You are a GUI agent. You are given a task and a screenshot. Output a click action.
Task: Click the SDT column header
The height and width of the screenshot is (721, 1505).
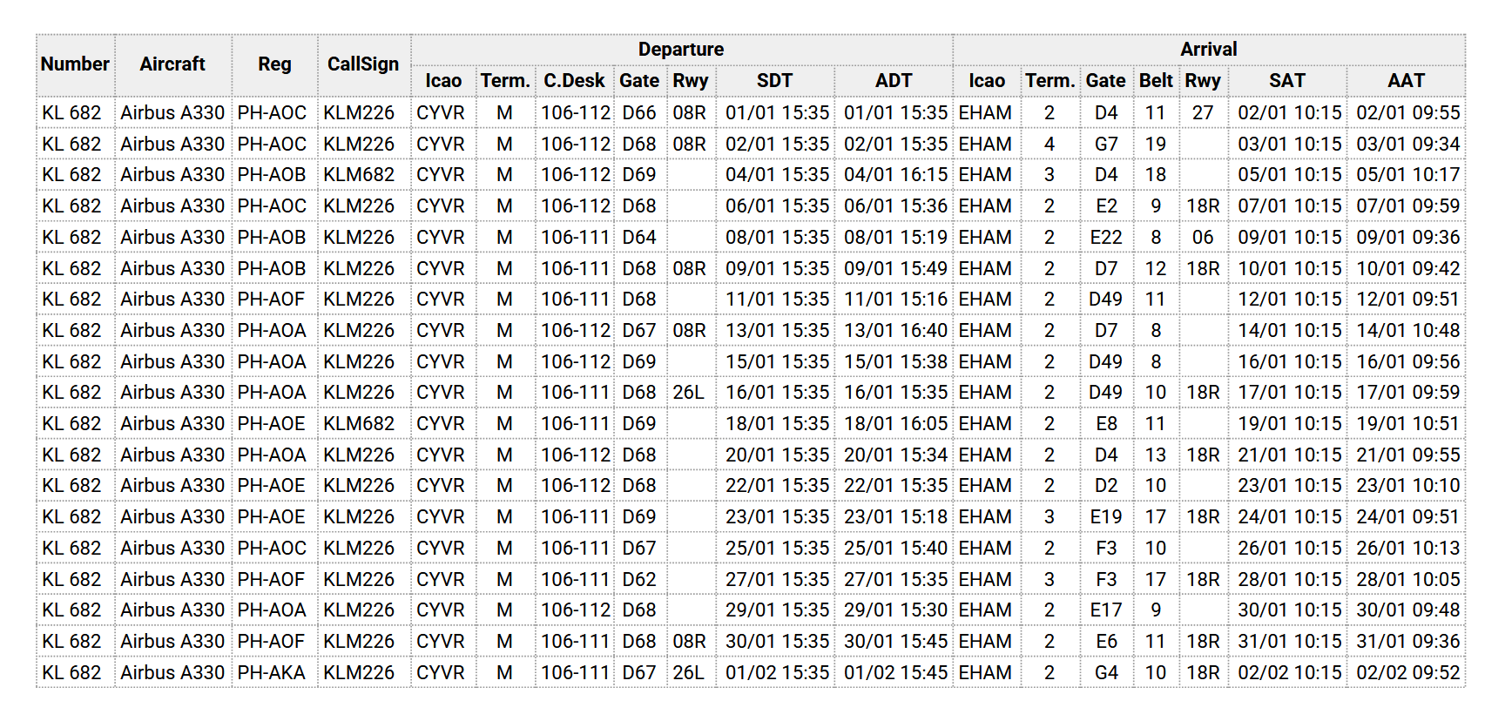pos(774,81)
